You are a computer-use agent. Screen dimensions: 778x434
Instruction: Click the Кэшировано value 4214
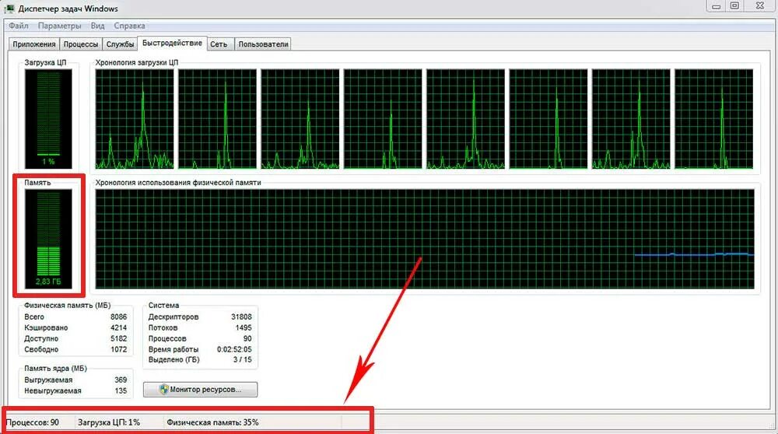point(118,327)
